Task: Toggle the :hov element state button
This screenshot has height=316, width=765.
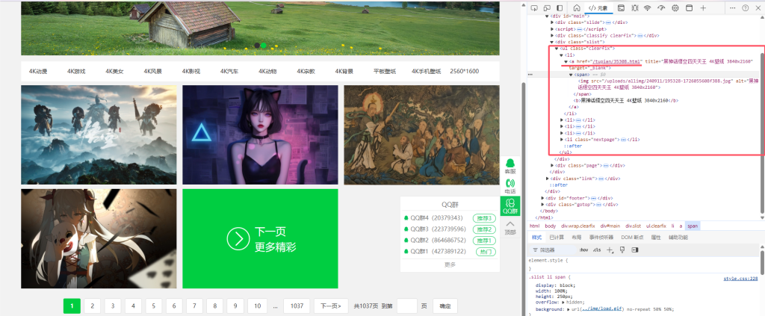Action: pyautogui.click(x=583, y=250)
